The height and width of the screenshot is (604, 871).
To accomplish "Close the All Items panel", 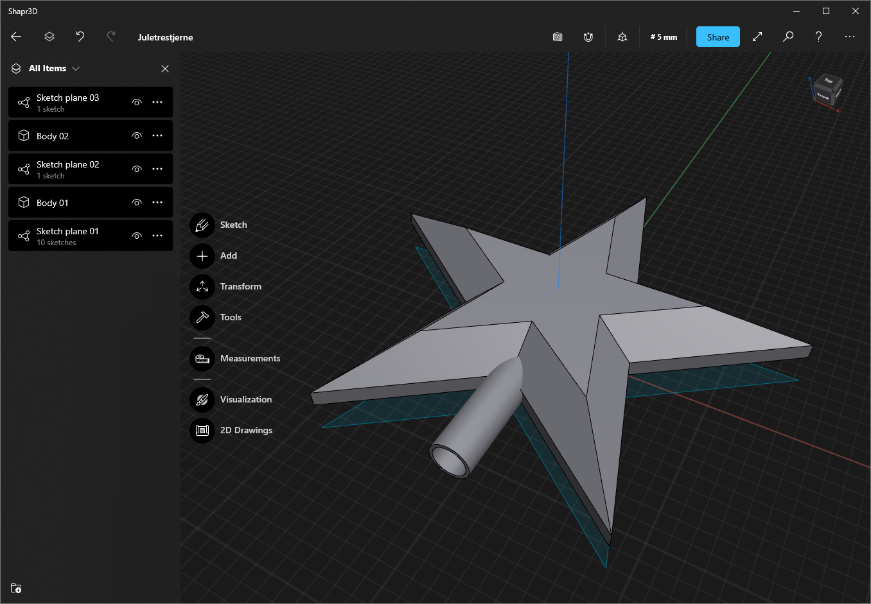I will pyautogui.click(x=165, y=69).
